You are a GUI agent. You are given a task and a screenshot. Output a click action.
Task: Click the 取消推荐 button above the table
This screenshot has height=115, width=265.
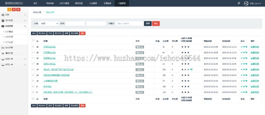click(x=74, y=34)
